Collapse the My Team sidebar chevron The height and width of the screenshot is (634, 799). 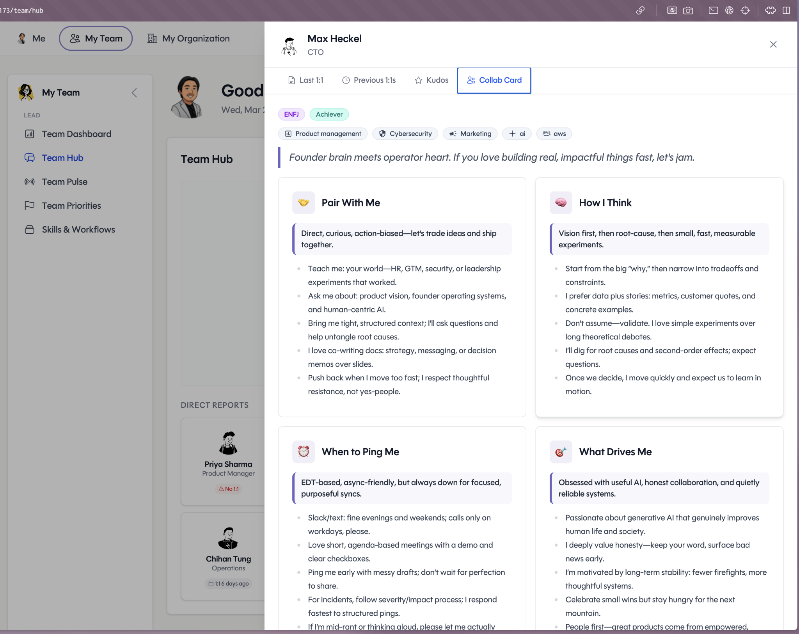coord(134,93)
